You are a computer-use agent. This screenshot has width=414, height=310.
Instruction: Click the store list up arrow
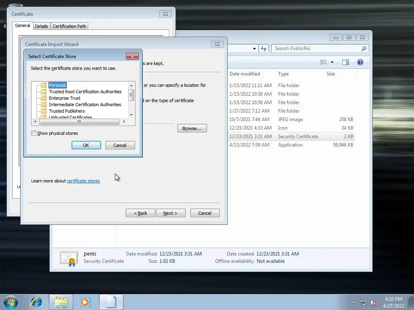tap(131, 86)
